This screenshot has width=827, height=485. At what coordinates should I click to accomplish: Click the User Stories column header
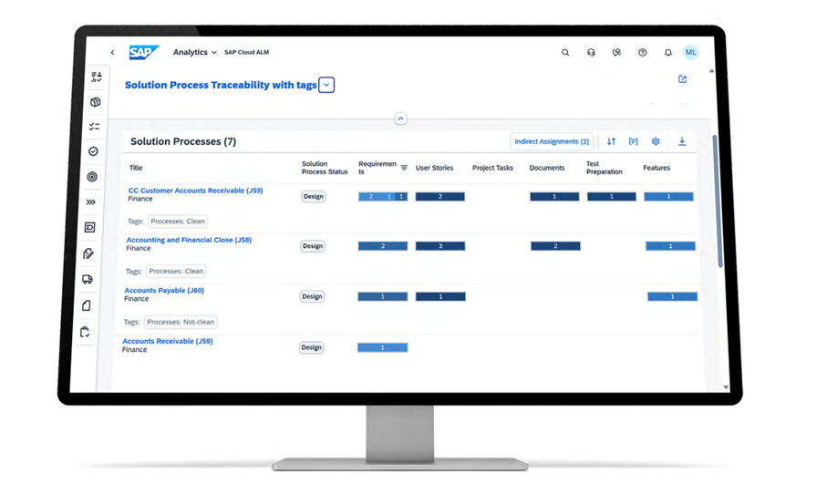(x=434, y=168)
